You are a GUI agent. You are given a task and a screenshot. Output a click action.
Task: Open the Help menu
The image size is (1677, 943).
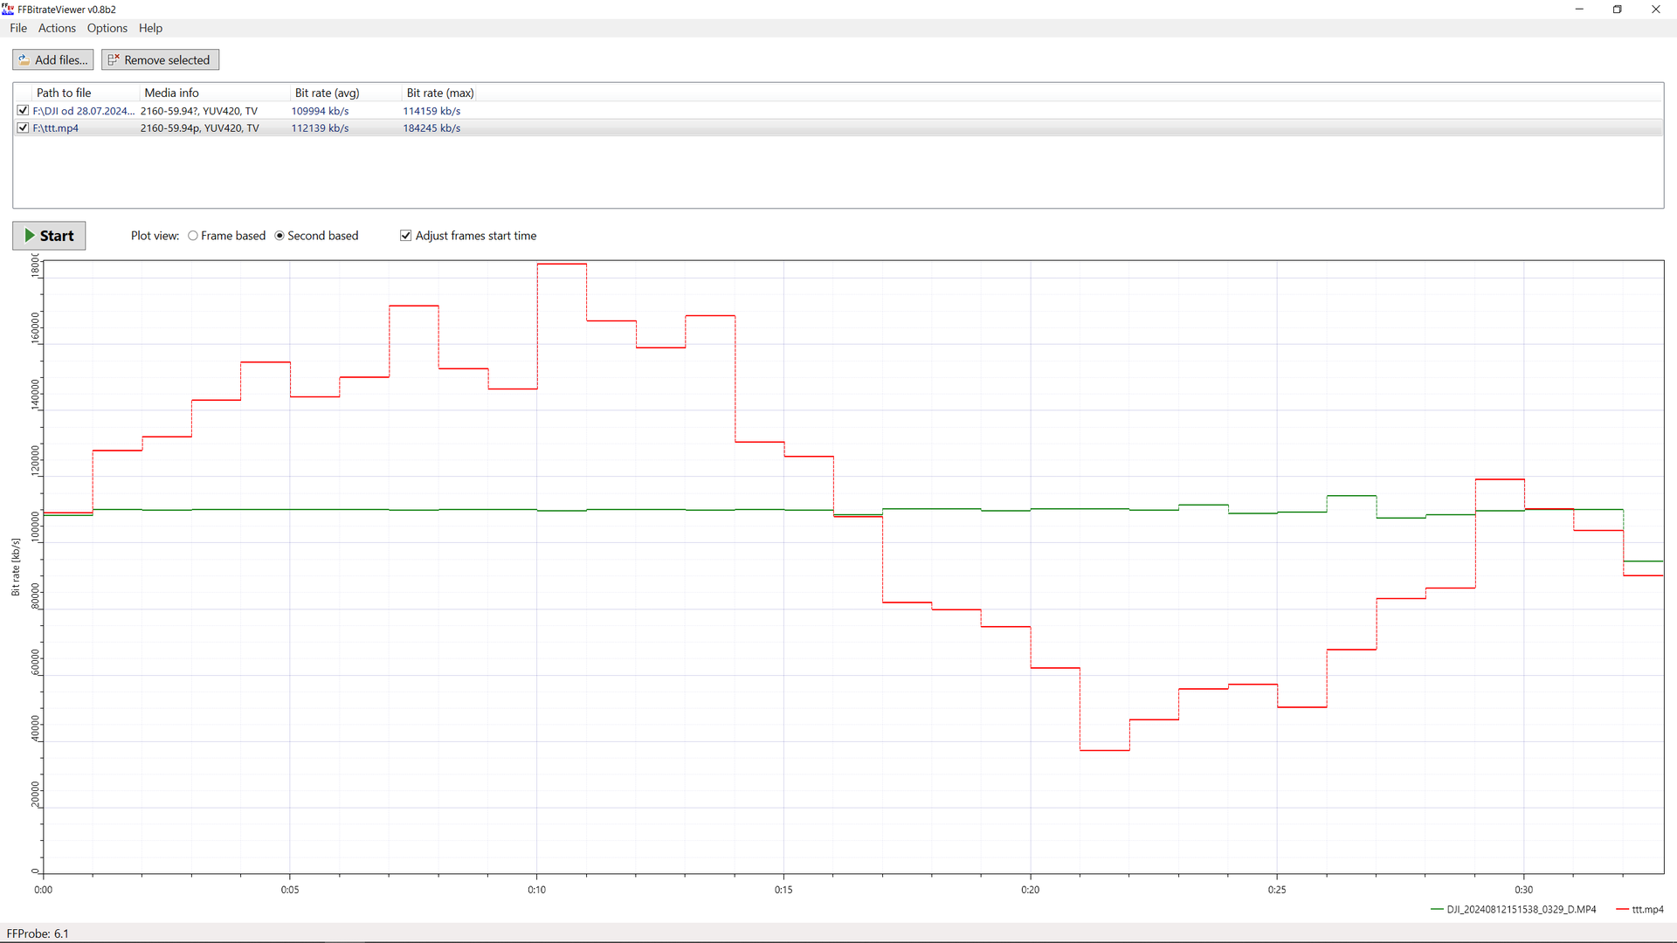pyautogui.click(x=150, y=28)
